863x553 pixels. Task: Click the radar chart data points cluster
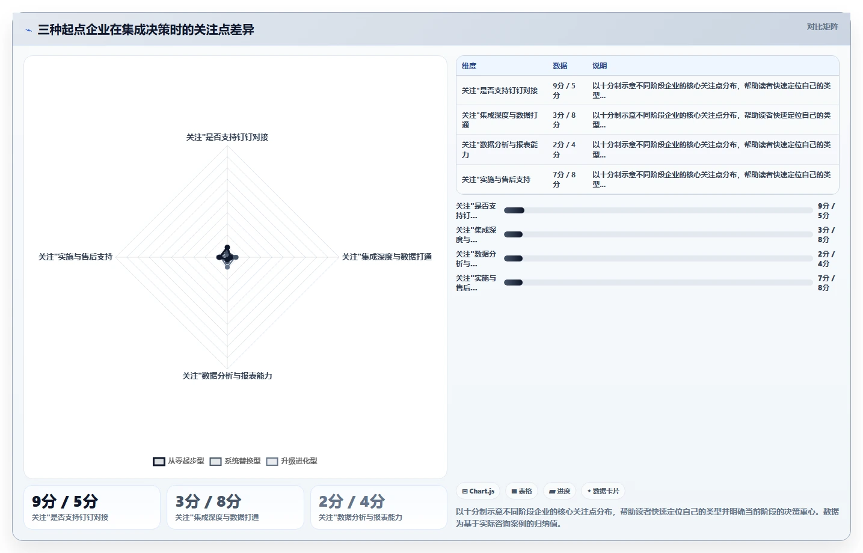227,257
